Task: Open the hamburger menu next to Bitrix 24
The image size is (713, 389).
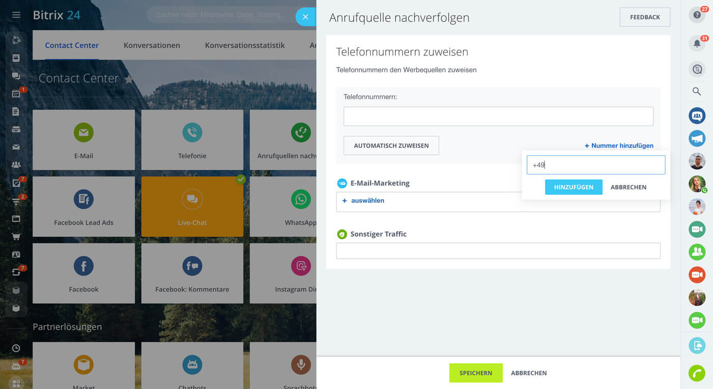Action: (x=16, y=15)
